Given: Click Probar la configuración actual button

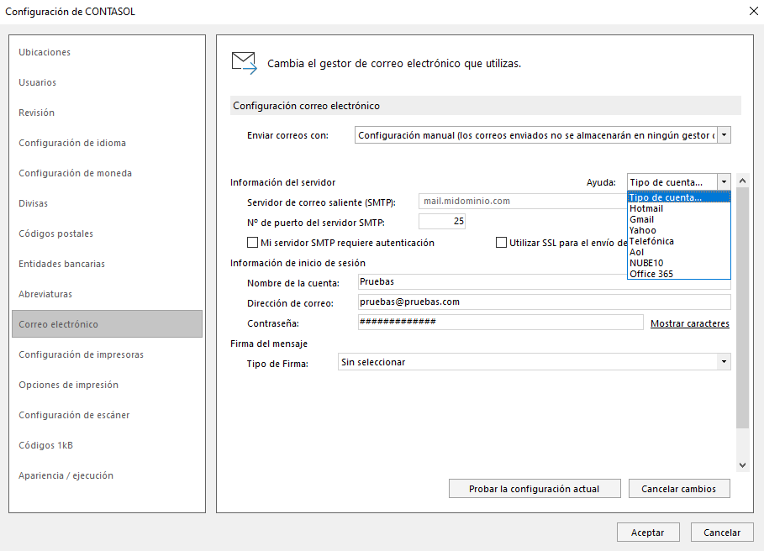Looking at the screenshot, I should tap(535, 489).
